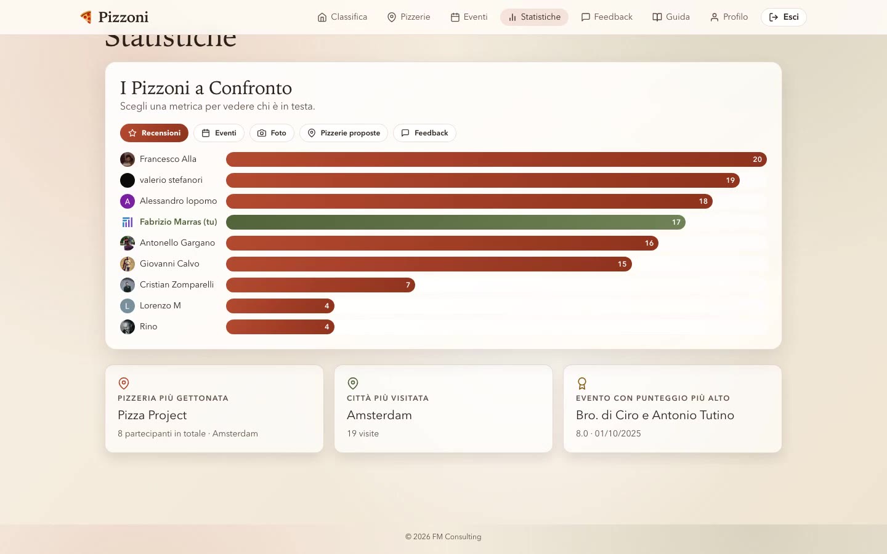Open the Feedback page in the navbar
This screenshot has height=554, width=887.
tap(607, 17)
